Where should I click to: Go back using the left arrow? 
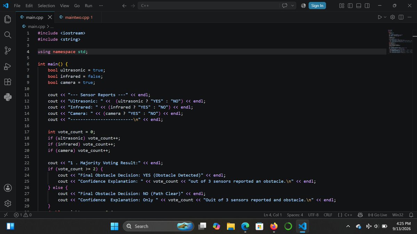click(x=125, y=6)
